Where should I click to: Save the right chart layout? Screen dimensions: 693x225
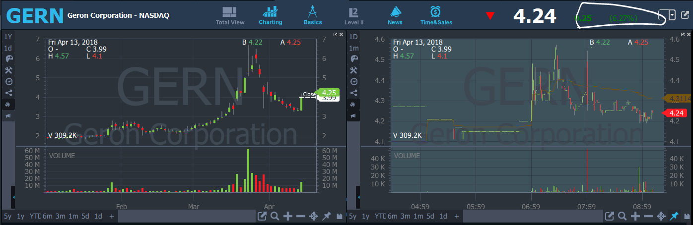point(687,217)
